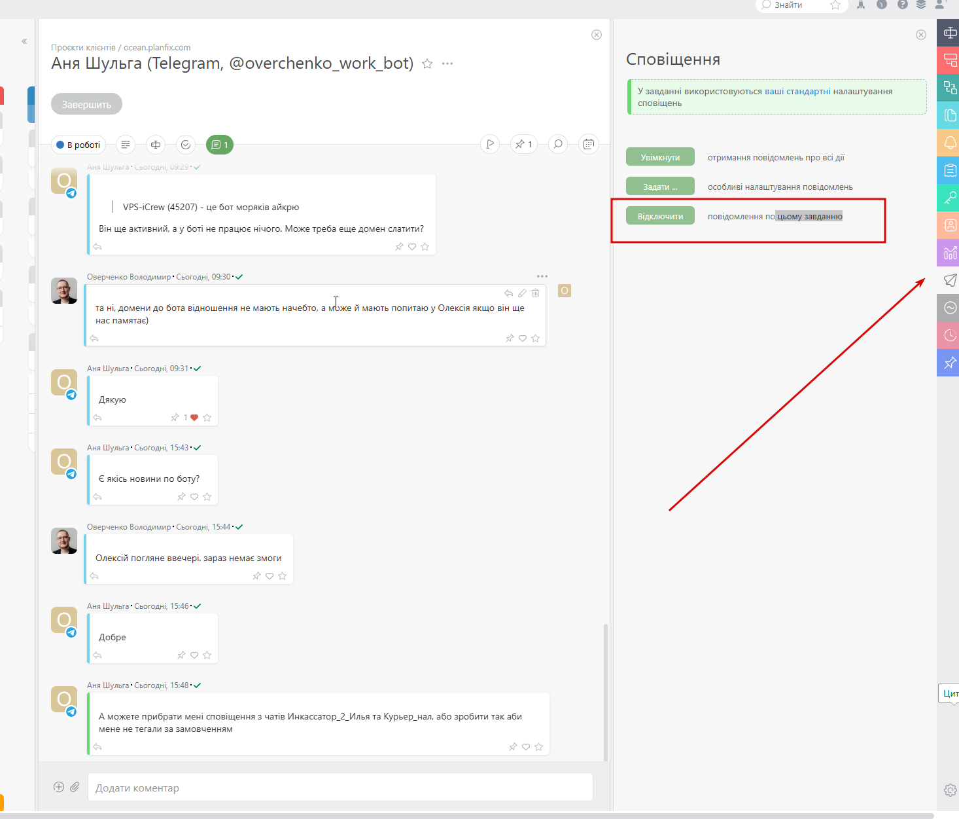The width and height of the screenshot is (959, 819).
Task: Open the three-dot menu beside task title
Action: [447, 64]
